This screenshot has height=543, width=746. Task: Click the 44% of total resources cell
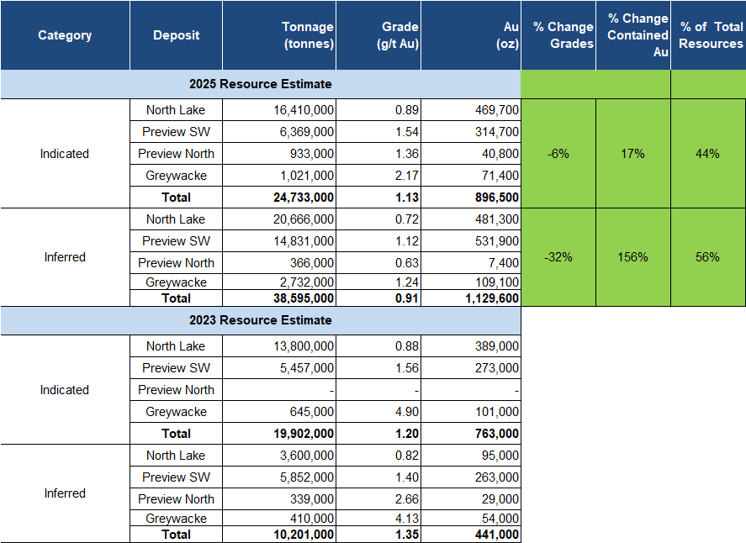[708, 154]
